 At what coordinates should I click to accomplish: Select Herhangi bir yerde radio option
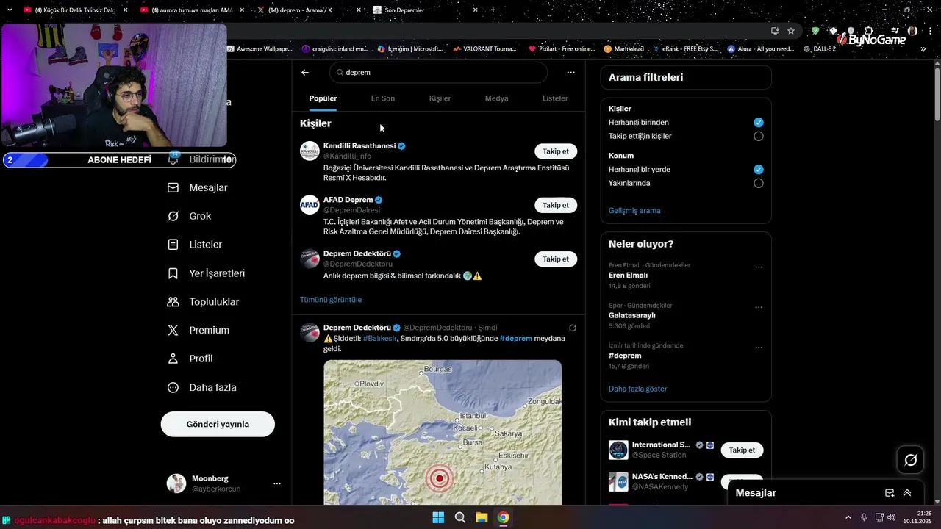click(759, 170)
